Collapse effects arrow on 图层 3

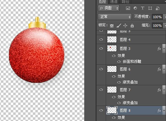click(164, 49)
